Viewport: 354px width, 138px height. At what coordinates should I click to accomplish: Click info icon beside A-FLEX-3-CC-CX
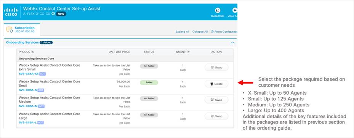tap(53, 14)
